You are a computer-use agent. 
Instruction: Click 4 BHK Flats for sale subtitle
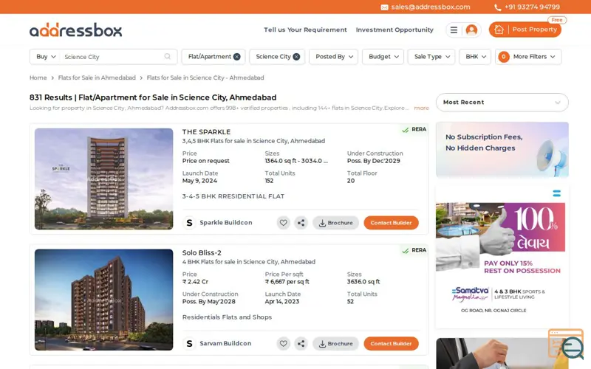[249, 262]
